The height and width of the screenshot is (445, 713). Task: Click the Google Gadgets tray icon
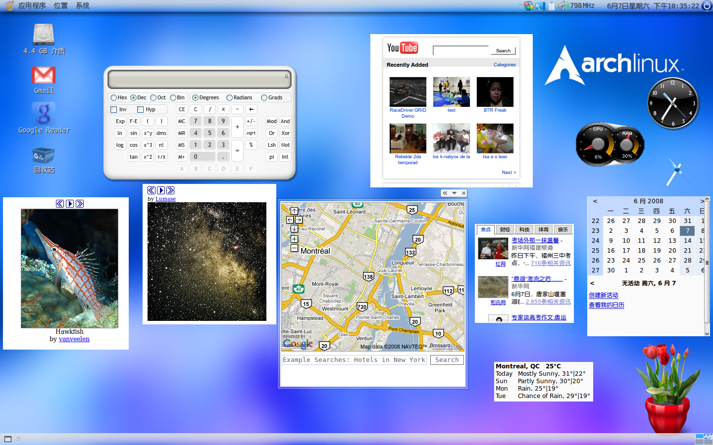click(529, 6)
